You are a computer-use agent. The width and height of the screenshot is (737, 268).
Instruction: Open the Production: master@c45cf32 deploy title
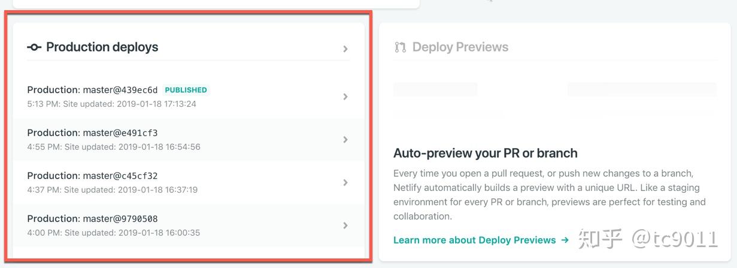[92, 176]
